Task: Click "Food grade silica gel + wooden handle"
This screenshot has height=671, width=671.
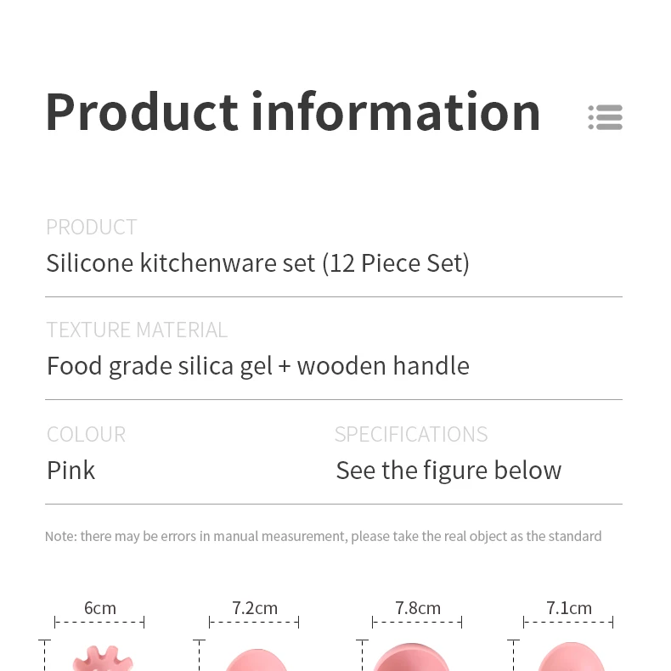Action: point(257,366)
